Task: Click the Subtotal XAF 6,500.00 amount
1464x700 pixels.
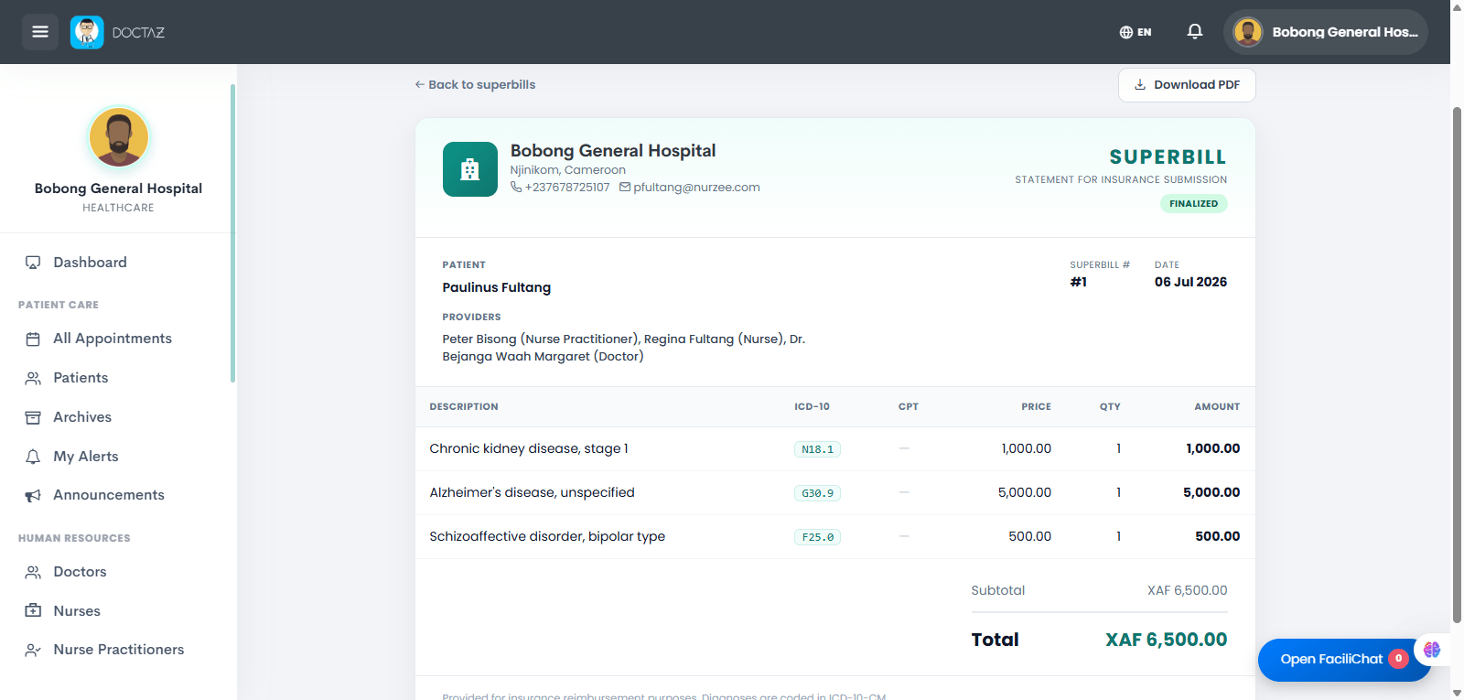Action: pyautogui.click(x=1187, y=590)
